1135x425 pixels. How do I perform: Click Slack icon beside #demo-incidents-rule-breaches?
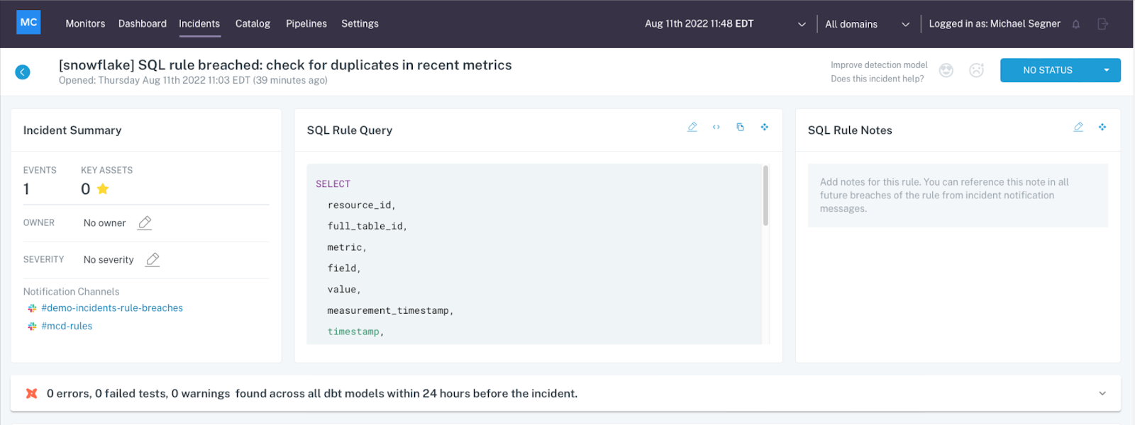pos(32,308)
